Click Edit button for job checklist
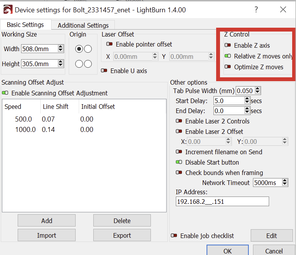 272,235
